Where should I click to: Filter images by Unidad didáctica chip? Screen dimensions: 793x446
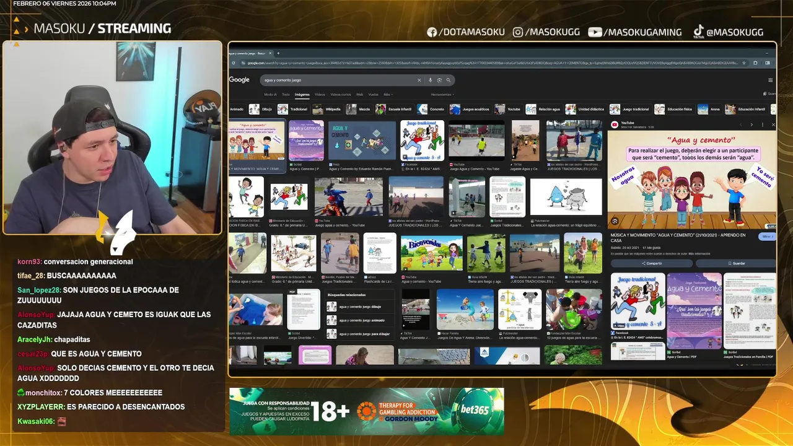[585, 109]
